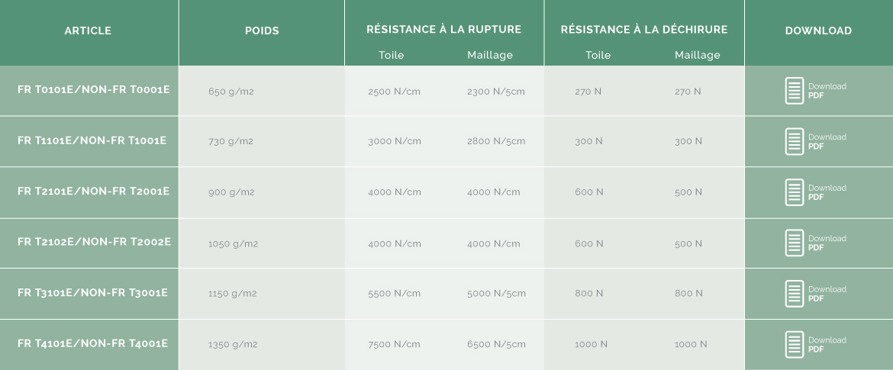
Task: Click PDF document icon for FR T3101E
Action: tap(794, 294)
